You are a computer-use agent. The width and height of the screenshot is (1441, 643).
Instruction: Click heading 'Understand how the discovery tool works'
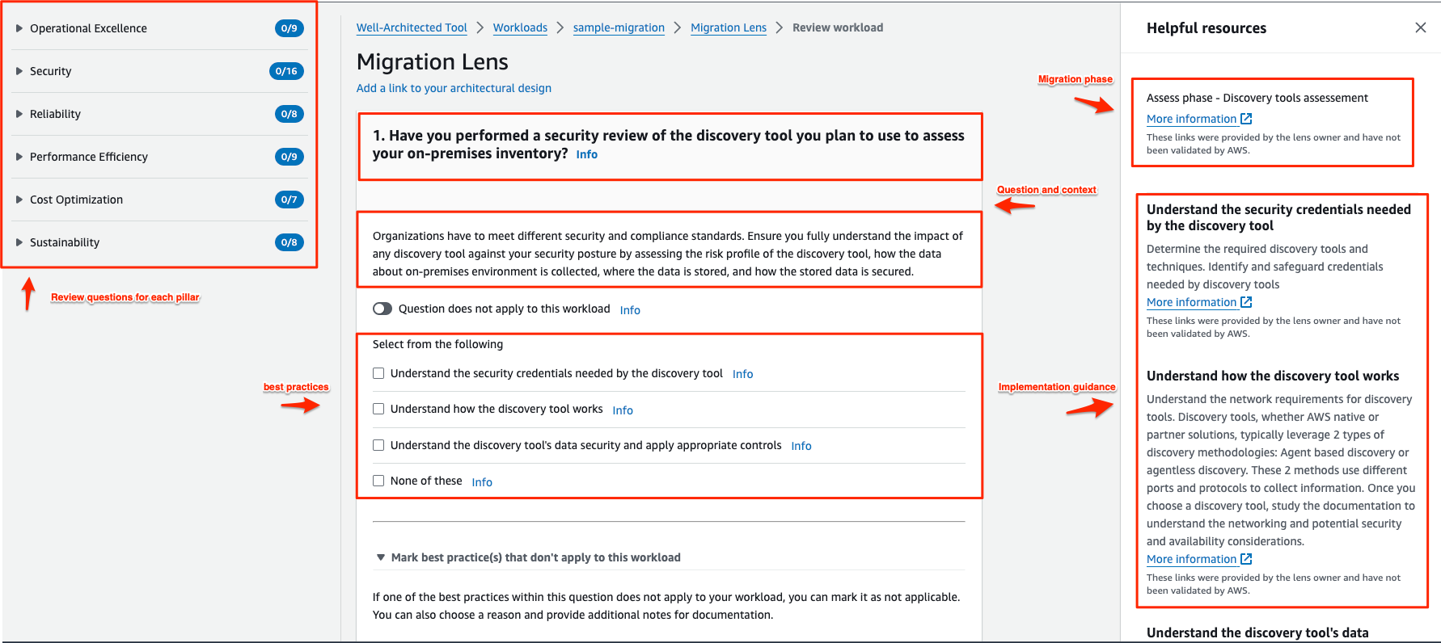coord(1273,376)
